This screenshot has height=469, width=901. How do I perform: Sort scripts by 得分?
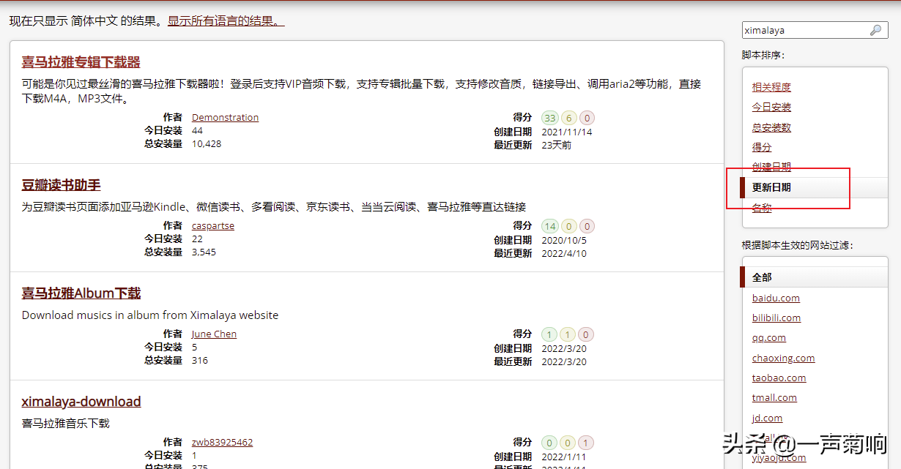762,147
